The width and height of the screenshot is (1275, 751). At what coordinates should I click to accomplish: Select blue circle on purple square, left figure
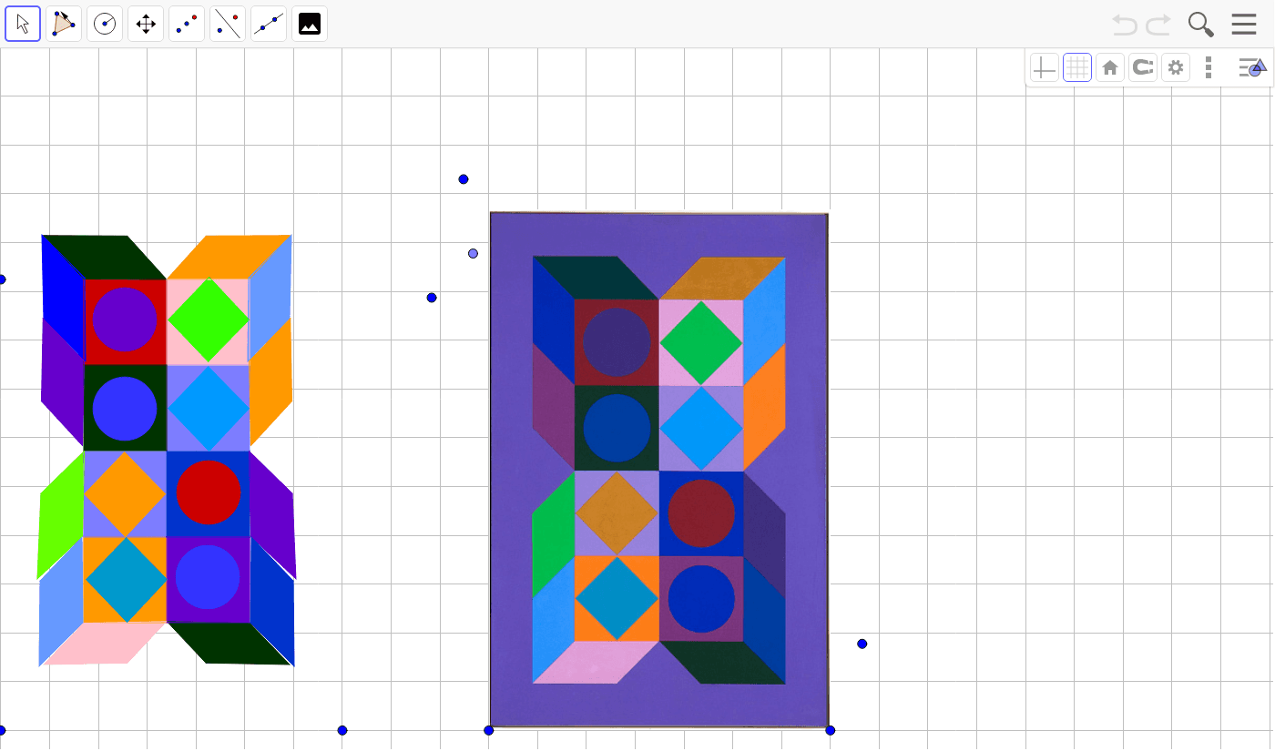click(209, 577)
